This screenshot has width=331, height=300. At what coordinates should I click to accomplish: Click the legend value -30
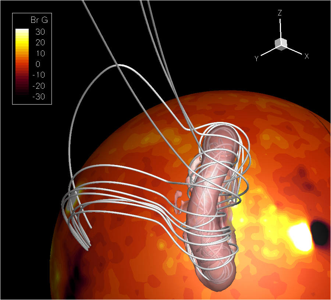click(x=39, y=96)
